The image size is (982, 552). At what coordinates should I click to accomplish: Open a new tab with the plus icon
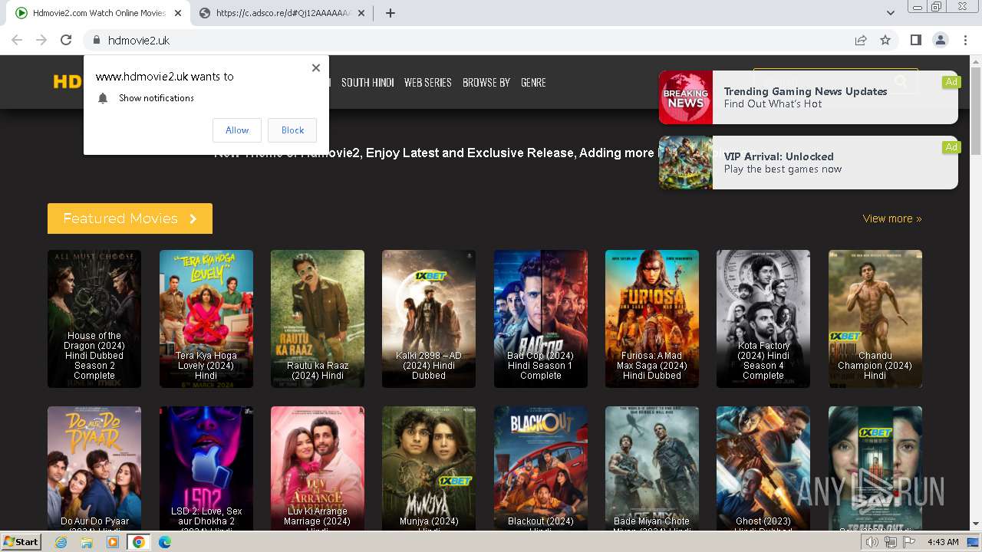(390, 13)
